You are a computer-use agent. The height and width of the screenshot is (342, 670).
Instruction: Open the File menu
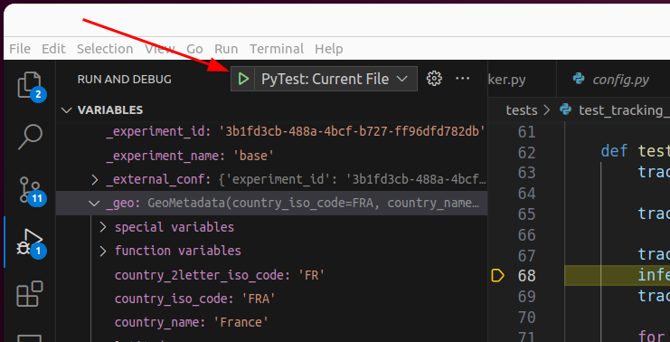click(20, 49)
